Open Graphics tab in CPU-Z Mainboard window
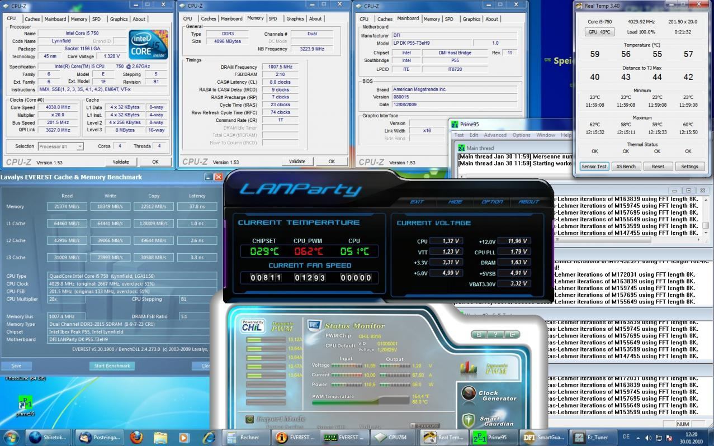Screen dimensions: 714x446 coord(471,19)
